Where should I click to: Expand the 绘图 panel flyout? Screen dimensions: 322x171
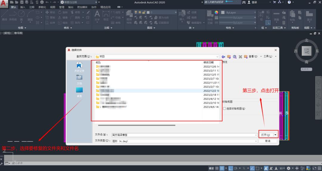22,28
